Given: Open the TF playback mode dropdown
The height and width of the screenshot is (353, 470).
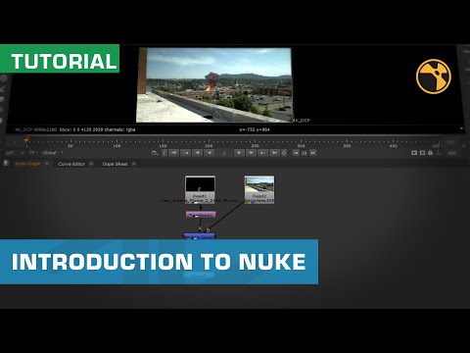Looking at the screenshot, I should click(x=33, y=153).
